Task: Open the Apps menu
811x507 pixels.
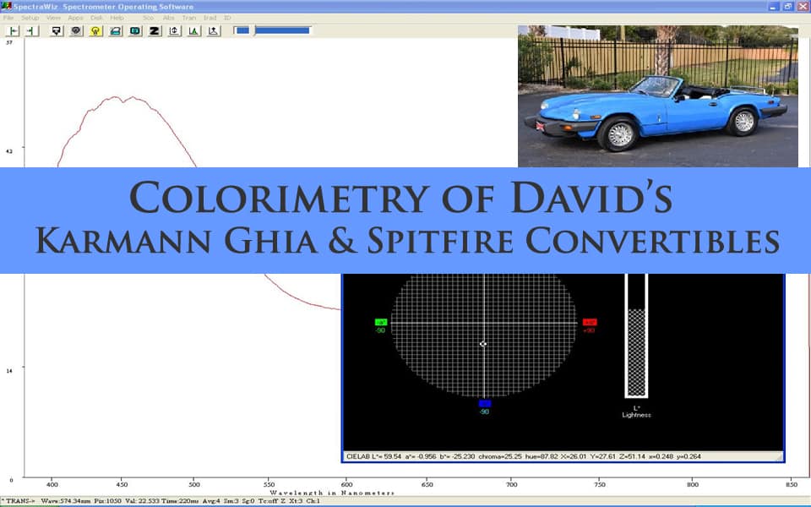Action: 75,18
